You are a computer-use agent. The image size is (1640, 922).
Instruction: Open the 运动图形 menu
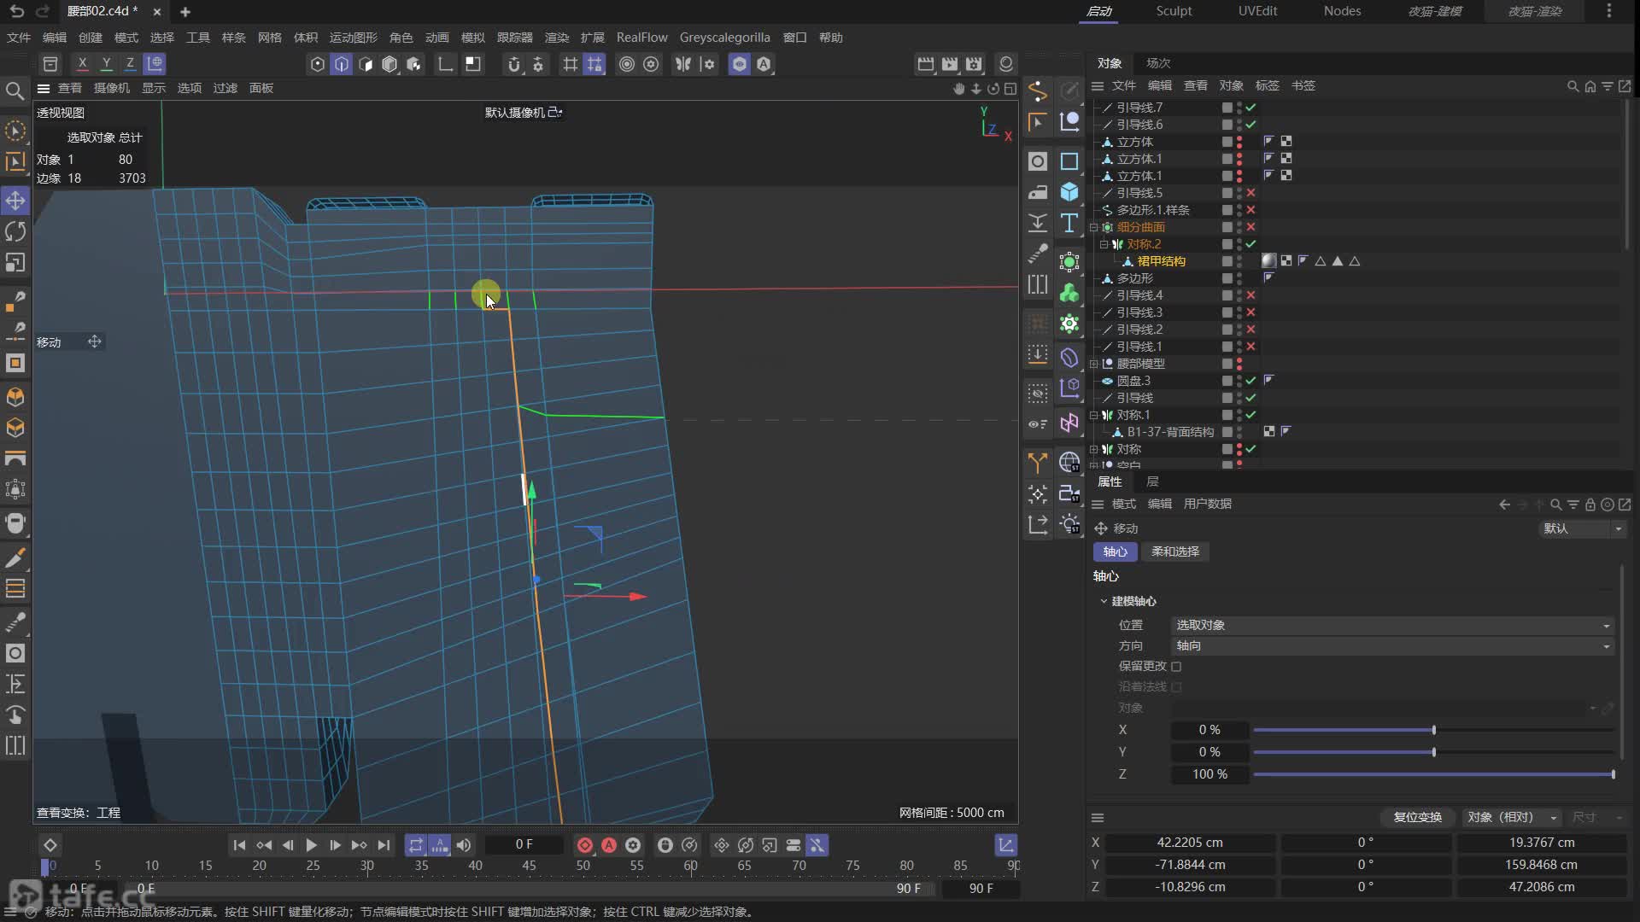[353, 38]
